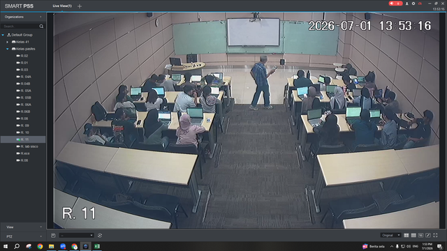Select camera R. 09 in tree
The width and height of the screenshot is (447, 251).
point(25,125)
